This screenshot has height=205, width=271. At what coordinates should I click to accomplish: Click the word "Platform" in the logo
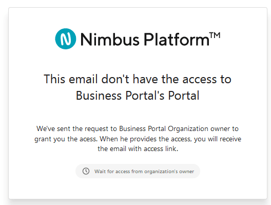tap(177, 40)
